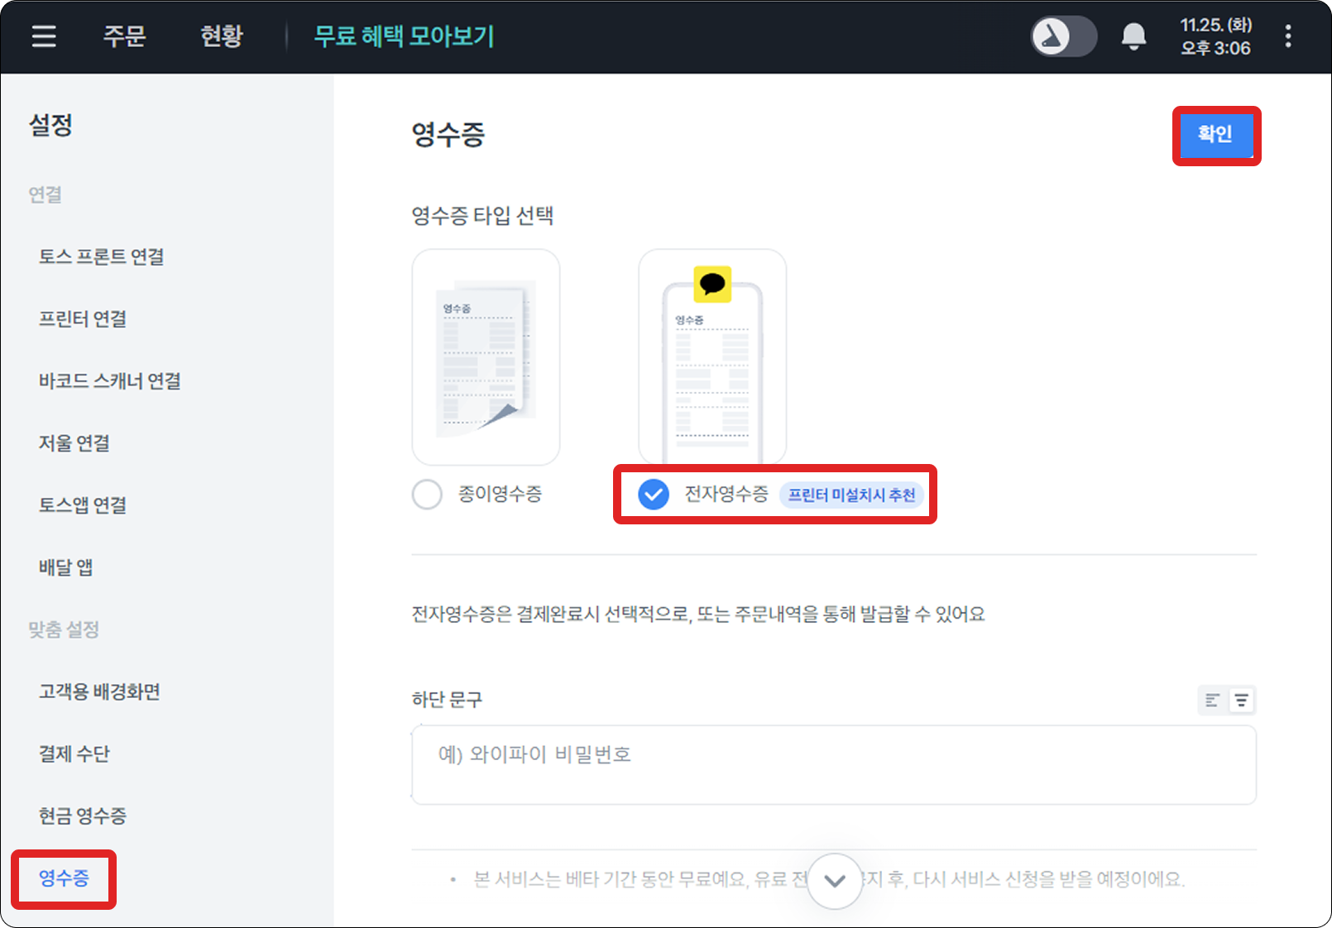Toggle the dark mode switch in header

pos(1063,36)
